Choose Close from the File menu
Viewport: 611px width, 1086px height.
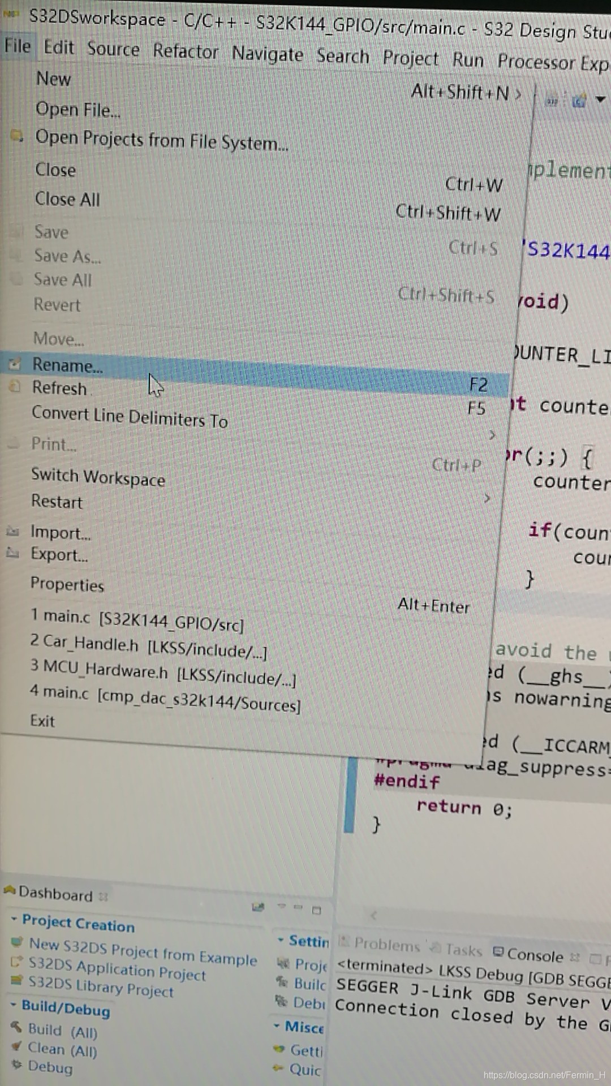click(55, 170)
